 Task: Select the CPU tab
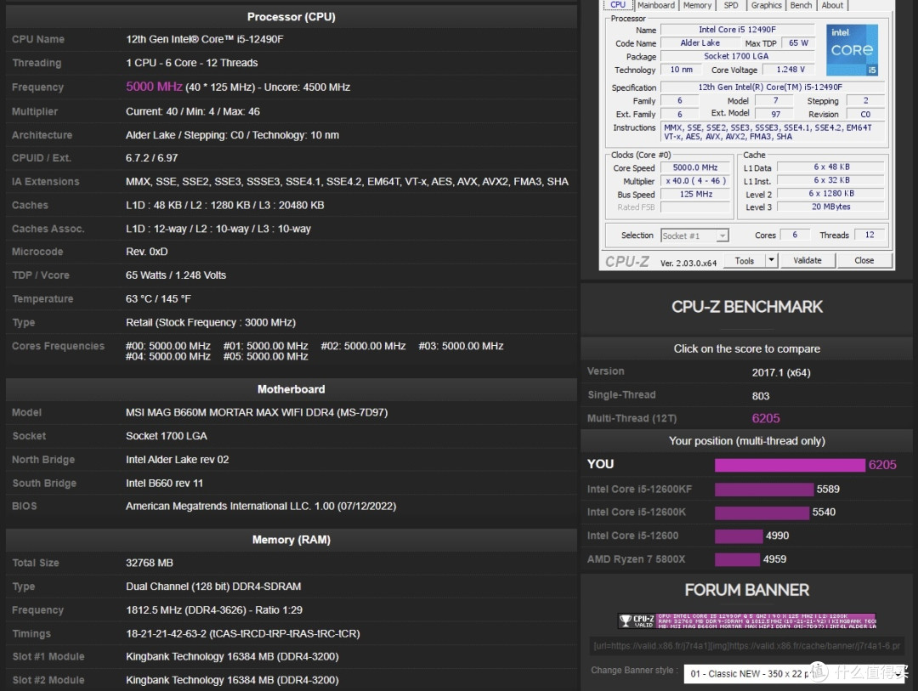pyautogui.click(x=618, y=5)
